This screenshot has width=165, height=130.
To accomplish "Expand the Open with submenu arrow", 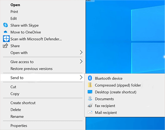I will [81, 52].
